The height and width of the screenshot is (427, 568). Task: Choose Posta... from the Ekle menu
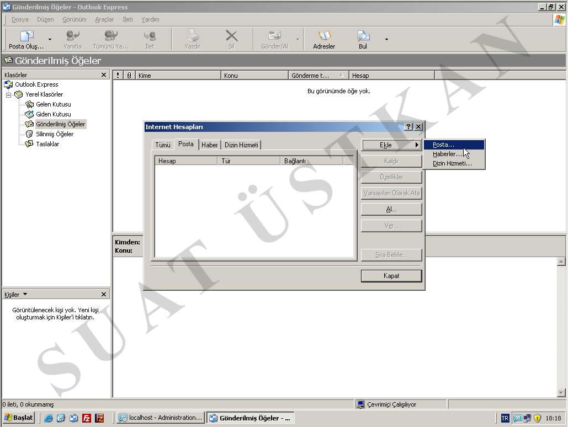tap(454, 145)
